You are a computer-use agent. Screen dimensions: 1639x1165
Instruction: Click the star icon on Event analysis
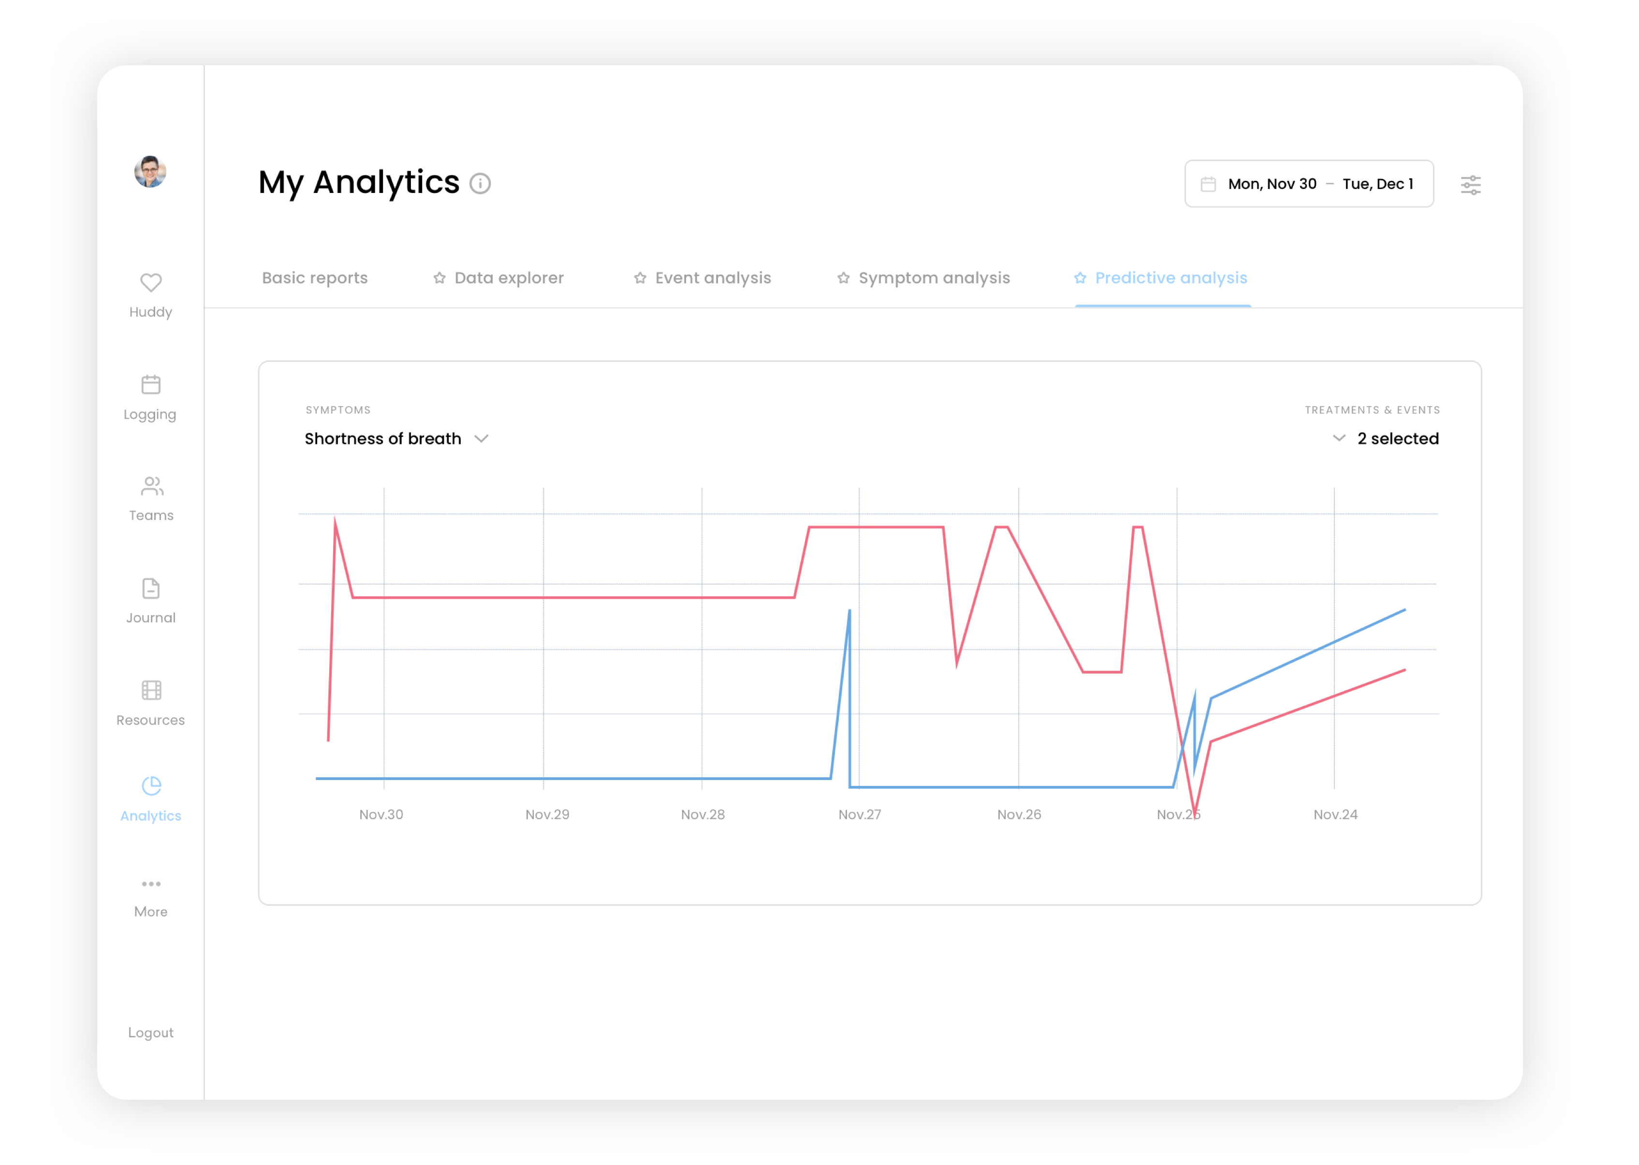[x=640, y=279]
